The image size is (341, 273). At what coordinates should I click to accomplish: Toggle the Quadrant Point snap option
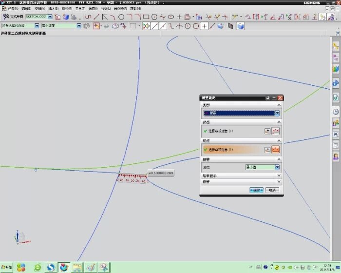196,26
